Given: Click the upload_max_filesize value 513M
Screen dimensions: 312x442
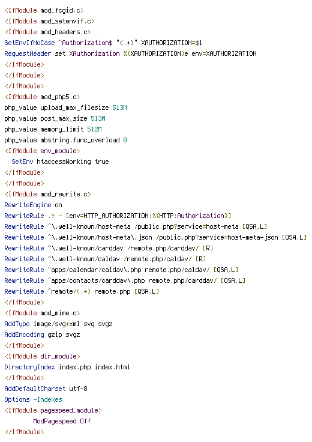Looking at the screenshot, I should pyautogui.click(x=119, y=107).
